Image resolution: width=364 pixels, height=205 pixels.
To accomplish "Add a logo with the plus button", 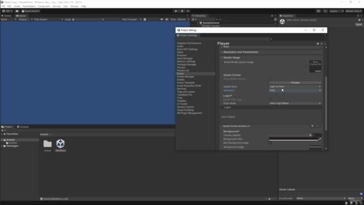I will pos(312,126).
